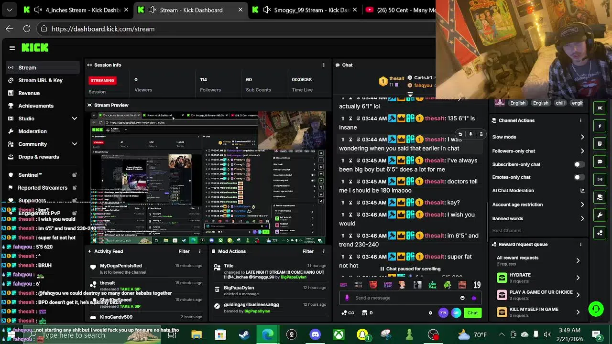Image resolution: width=612 pixels, height=344 pixels.
Task: Expand the Community sidebar section
Action: [75, 144]
